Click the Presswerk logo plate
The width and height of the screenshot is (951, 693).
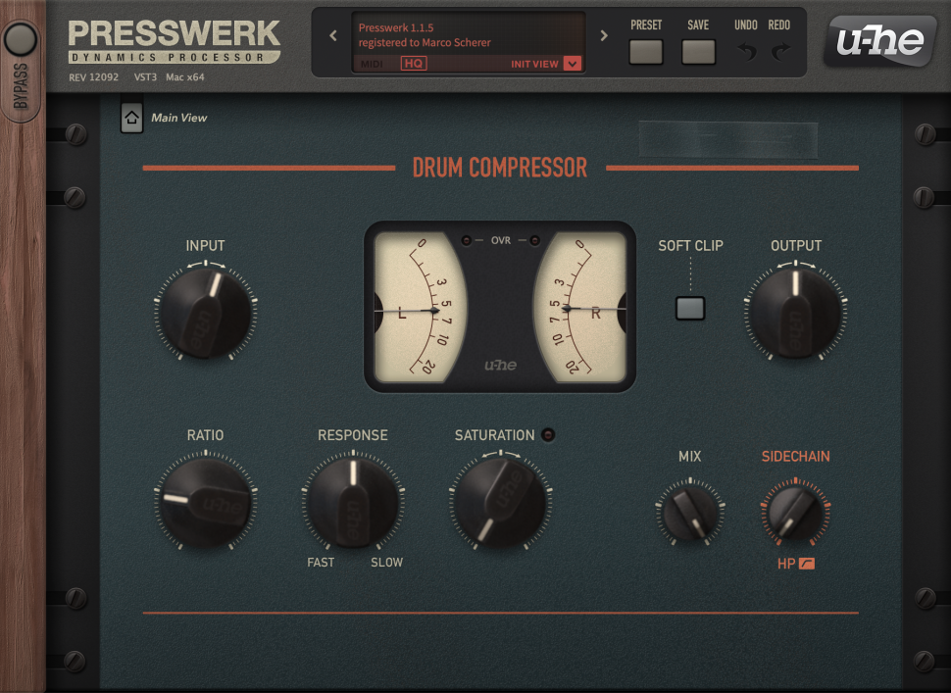(175, 41)
